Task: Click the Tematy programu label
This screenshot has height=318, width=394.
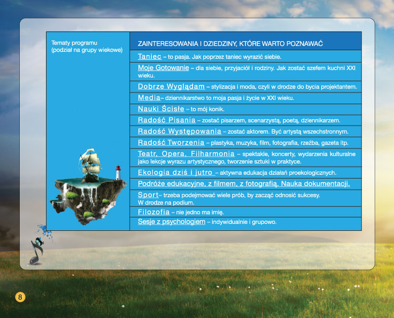Action: pyautogui.click(x=74, y=43)
